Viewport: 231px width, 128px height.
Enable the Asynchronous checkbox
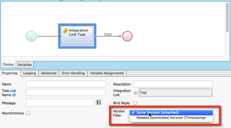click(28, 113)
